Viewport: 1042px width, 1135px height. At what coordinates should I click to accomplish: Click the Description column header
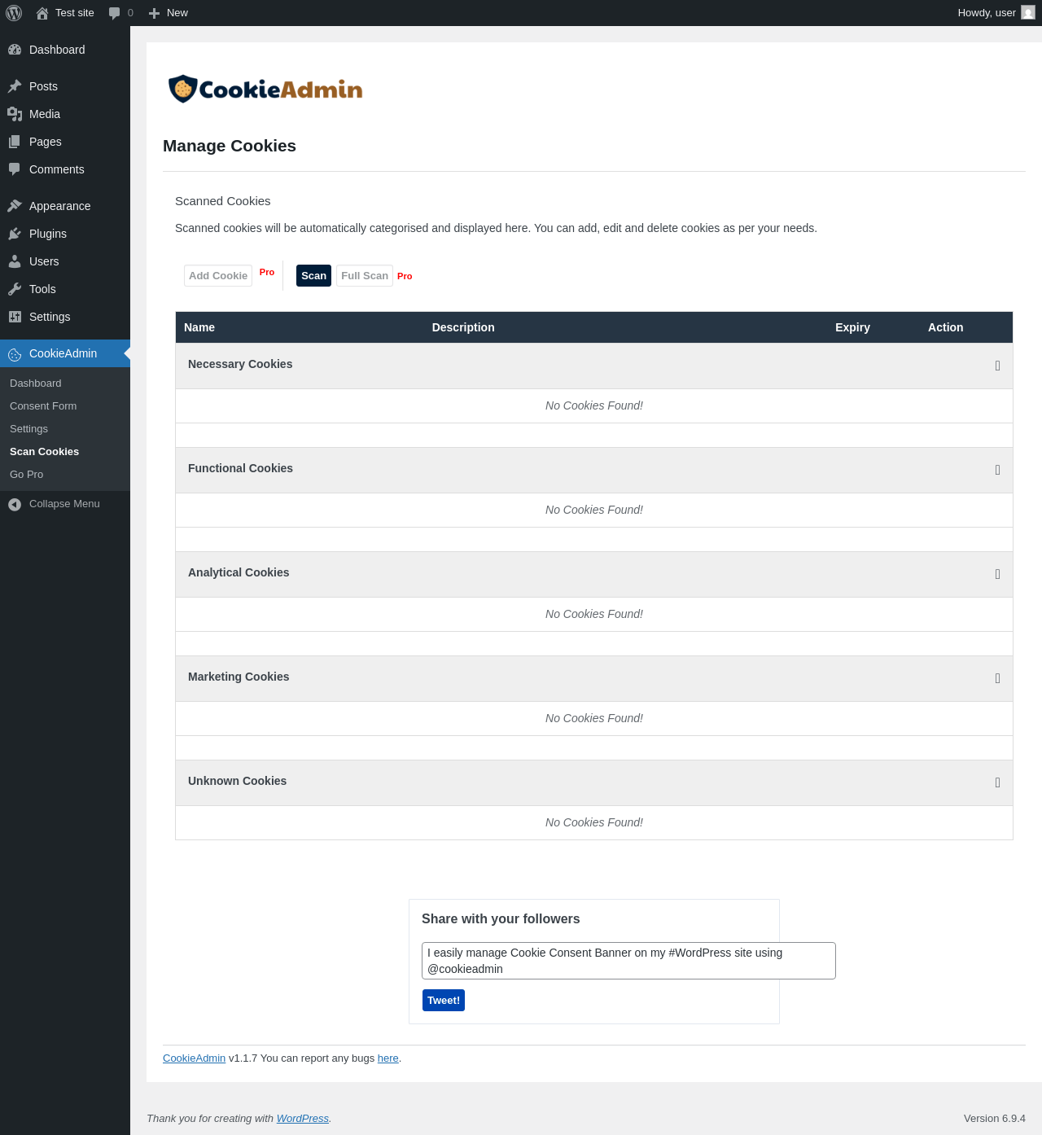[463, 327]
